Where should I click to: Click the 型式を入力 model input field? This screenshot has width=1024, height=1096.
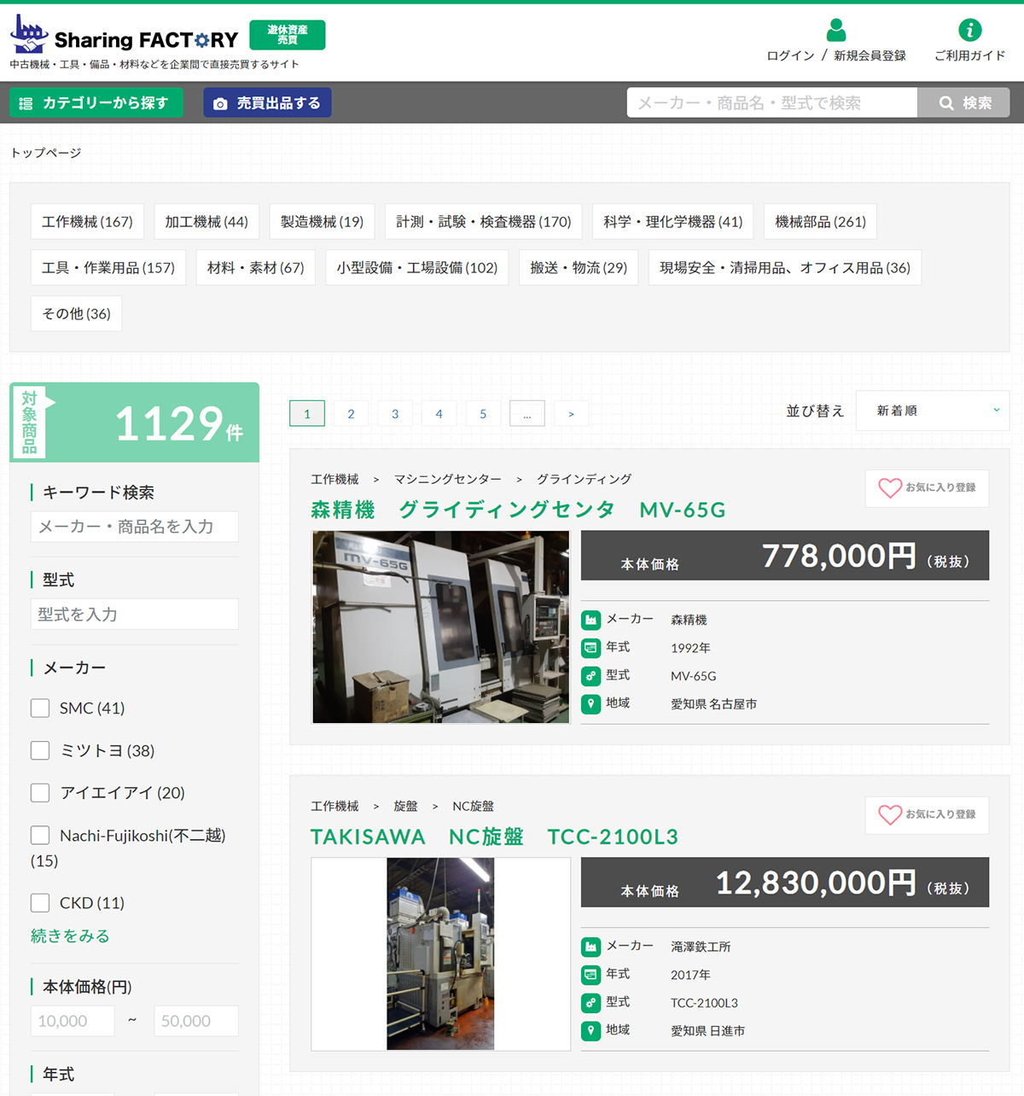coord(135,615)
